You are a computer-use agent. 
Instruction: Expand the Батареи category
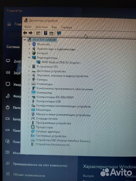[x=29, y=53]
